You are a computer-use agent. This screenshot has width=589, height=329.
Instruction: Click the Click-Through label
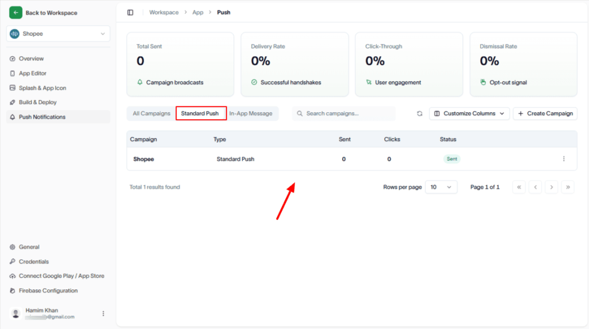pos(384,47)
